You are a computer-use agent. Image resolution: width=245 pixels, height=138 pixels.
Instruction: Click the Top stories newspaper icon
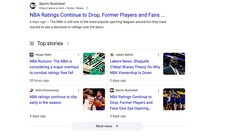coord(32,43)
